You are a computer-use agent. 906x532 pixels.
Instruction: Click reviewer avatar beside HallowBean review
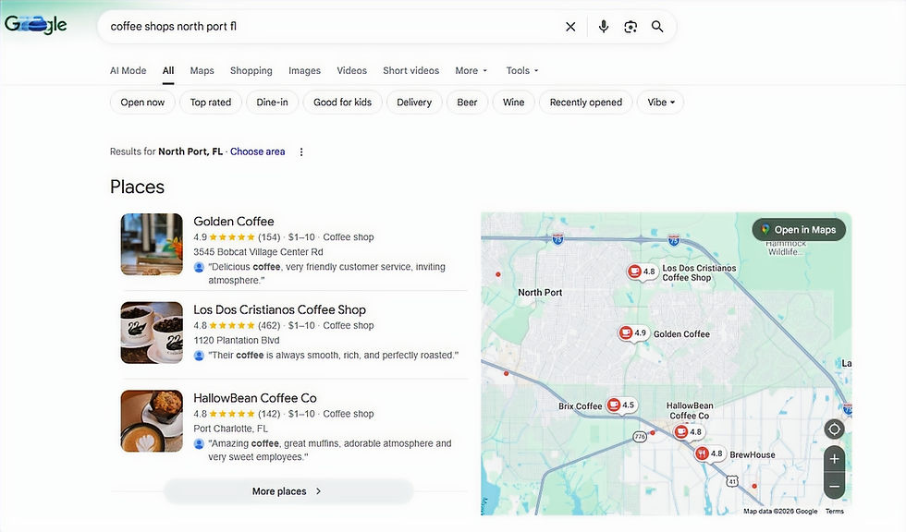point(199,443)
